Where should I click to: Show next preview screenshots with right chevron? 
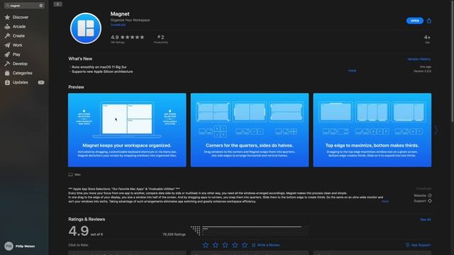pos(436,130)
